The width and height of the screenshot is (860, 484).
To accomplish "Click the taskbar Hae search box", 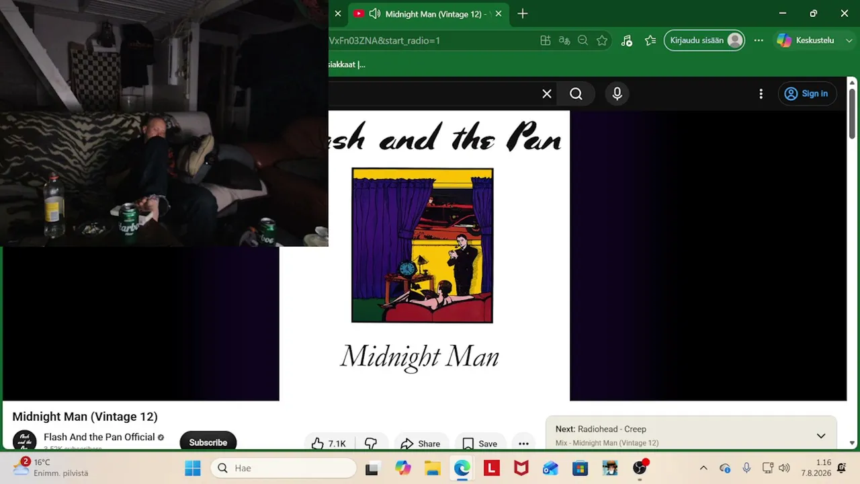I will click(284, 468).
